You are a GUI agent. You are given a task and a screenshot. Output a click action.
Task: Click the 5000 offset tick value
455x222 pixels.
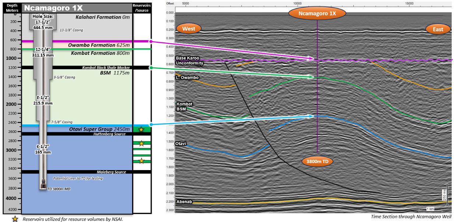point(186,3)
